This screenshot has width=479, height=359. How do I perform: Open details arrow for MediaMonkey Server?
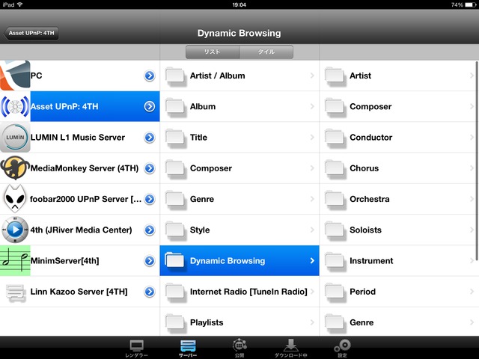pyautogui.click(x=150, y=168)
